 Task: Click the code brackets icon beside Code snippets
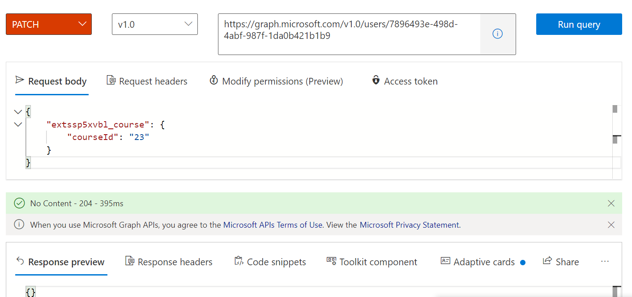click(239, 261)
